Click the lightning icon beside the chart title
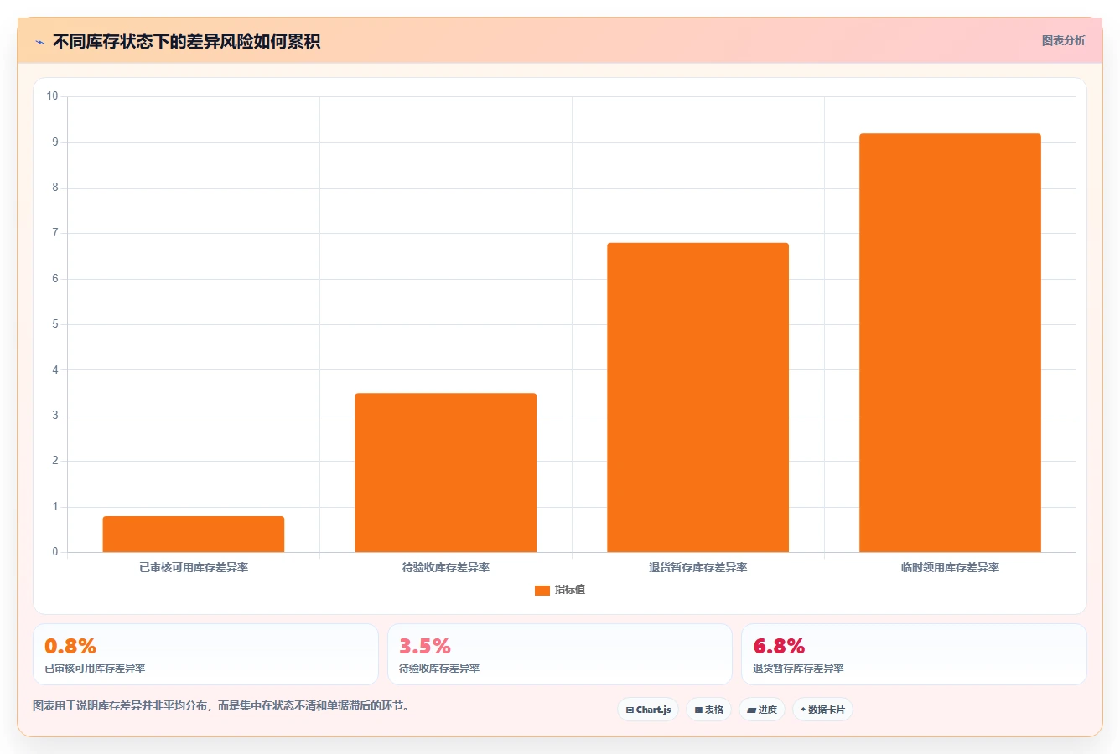 39,42
